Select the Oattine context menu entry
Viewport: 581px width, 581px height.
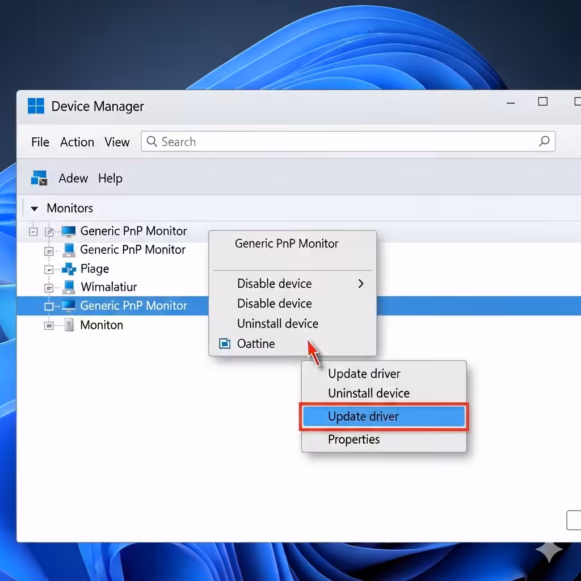click(293, 343)
